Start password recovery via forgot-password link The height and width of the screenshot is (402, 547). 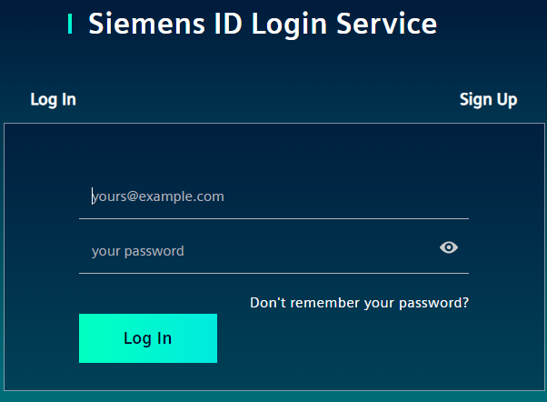coord(359,303)
